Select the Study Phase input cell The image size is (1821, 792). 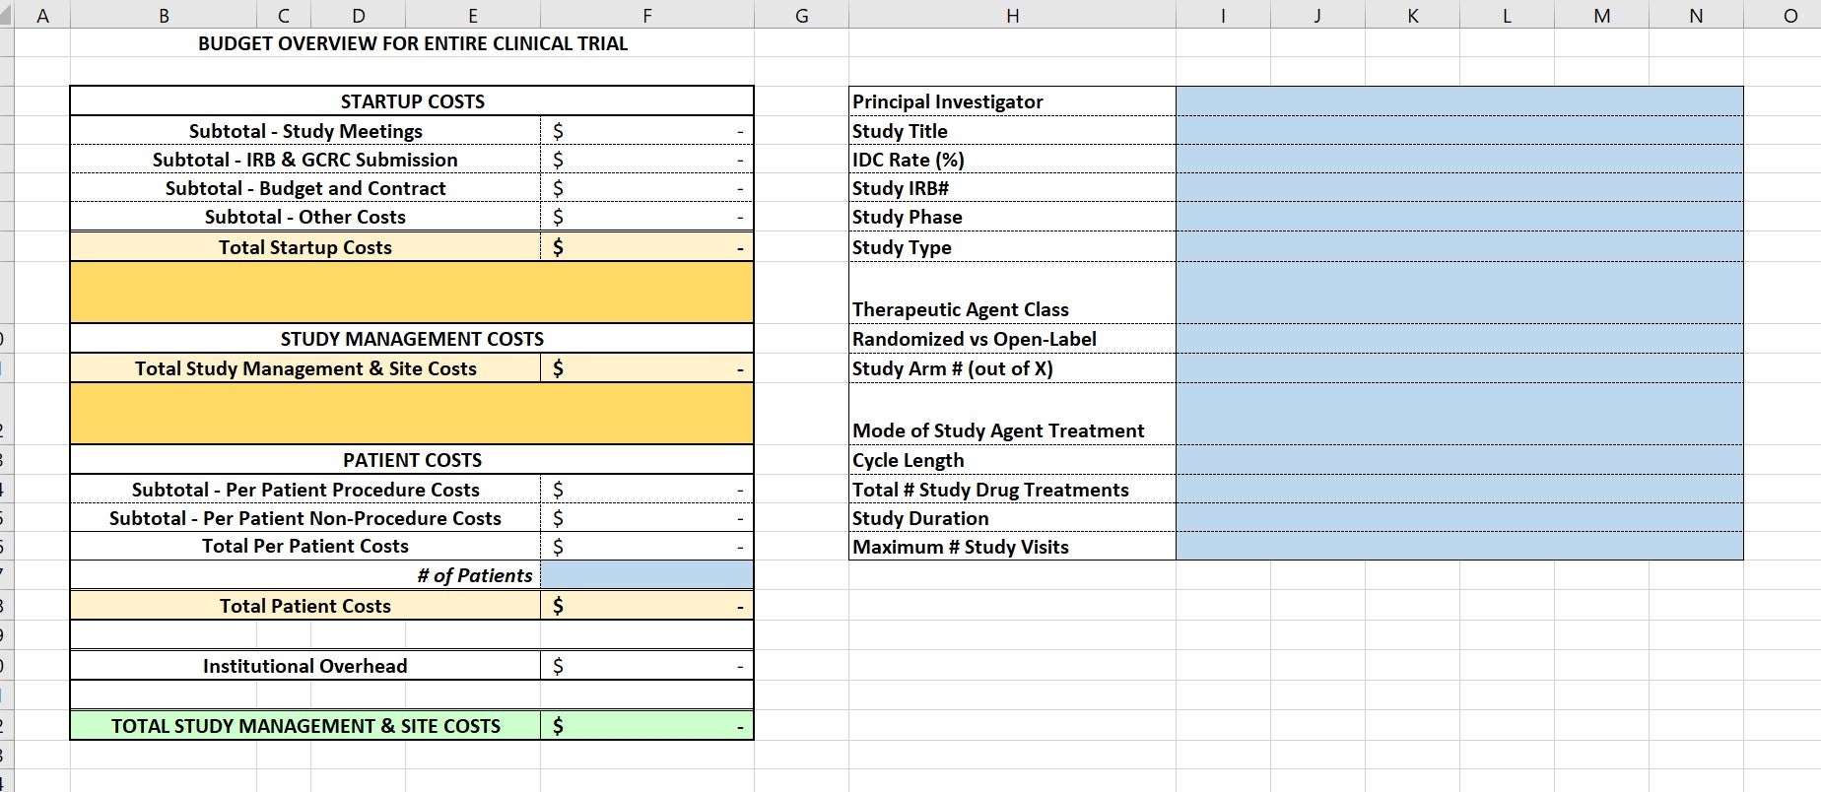1458,217
